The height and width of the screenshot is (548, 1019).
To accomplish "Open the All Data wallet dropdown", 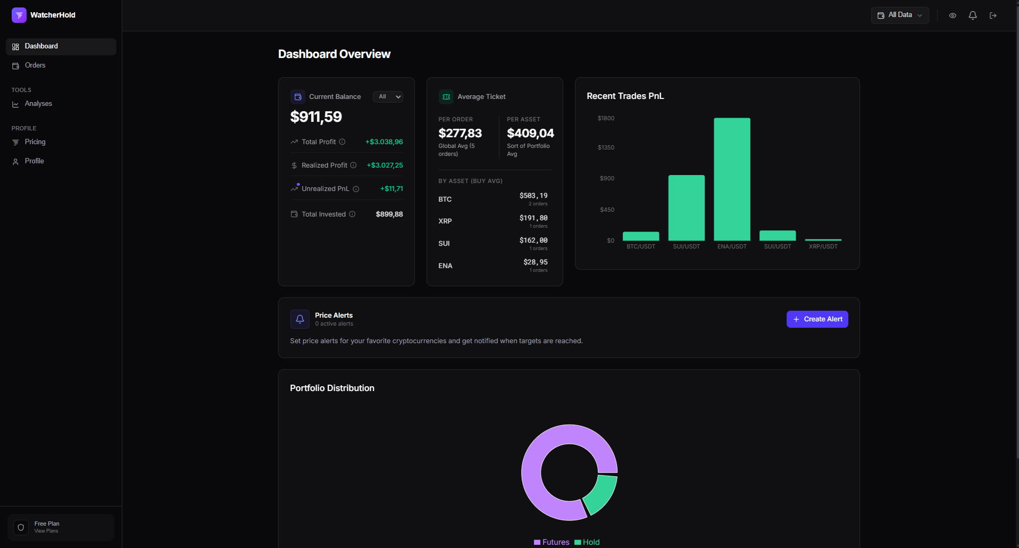I will (899, 15).
